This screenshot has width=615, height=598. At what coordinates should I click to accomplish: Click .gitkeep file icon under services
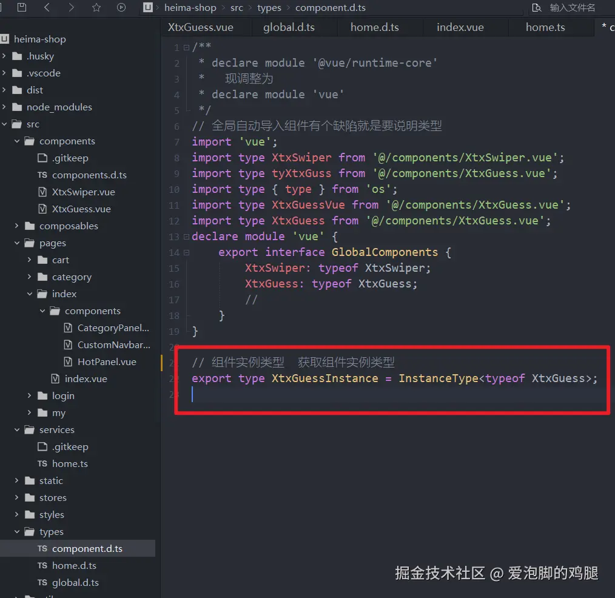tap(42, 446)
